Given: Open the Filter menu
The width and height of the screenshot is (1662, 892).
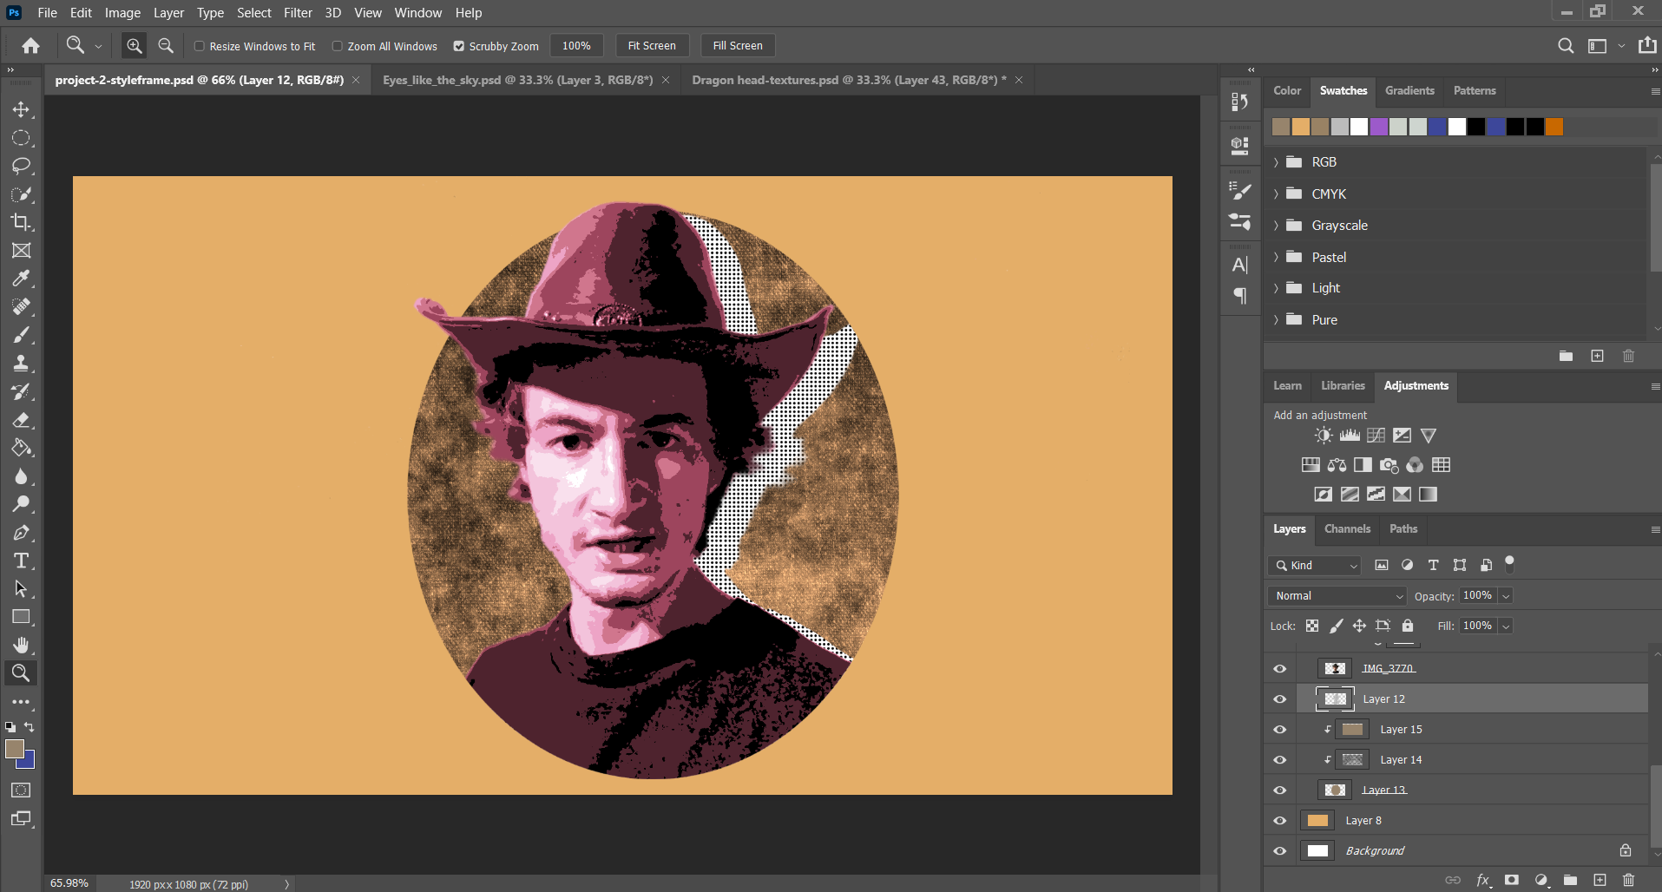Looking at the screenshot, I should (x=298, y=13).
